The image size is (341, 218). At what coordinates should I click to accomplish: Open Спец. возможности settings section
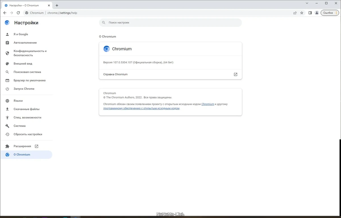coord(26,118)
